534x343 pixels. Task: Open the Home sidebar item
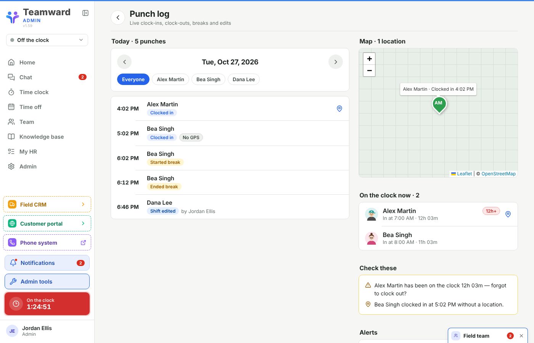click(47, 63)
